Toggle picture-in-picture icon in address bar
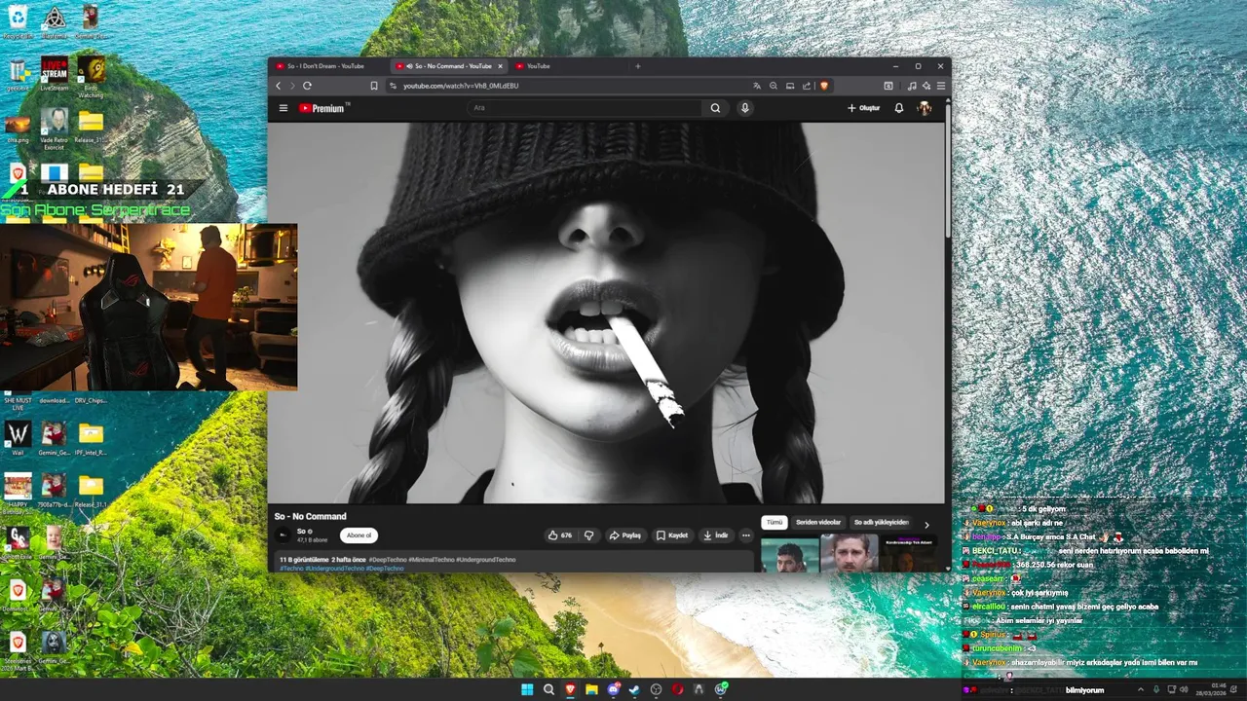The width and height of the screenshot is (1247, 701). (790, 86)
